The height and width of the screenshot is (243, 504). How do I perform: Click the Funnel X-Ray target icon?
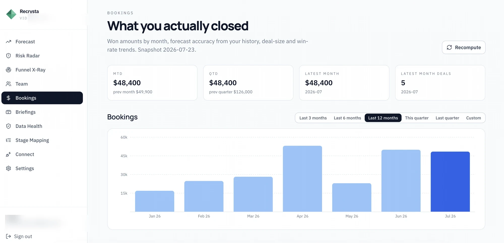click(9, 70)
